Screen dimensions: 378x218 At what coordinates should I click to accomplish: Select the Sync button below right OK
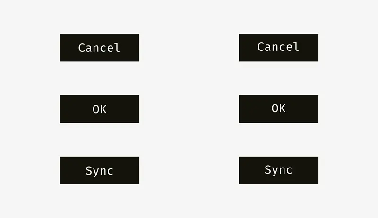click(278, 171)
